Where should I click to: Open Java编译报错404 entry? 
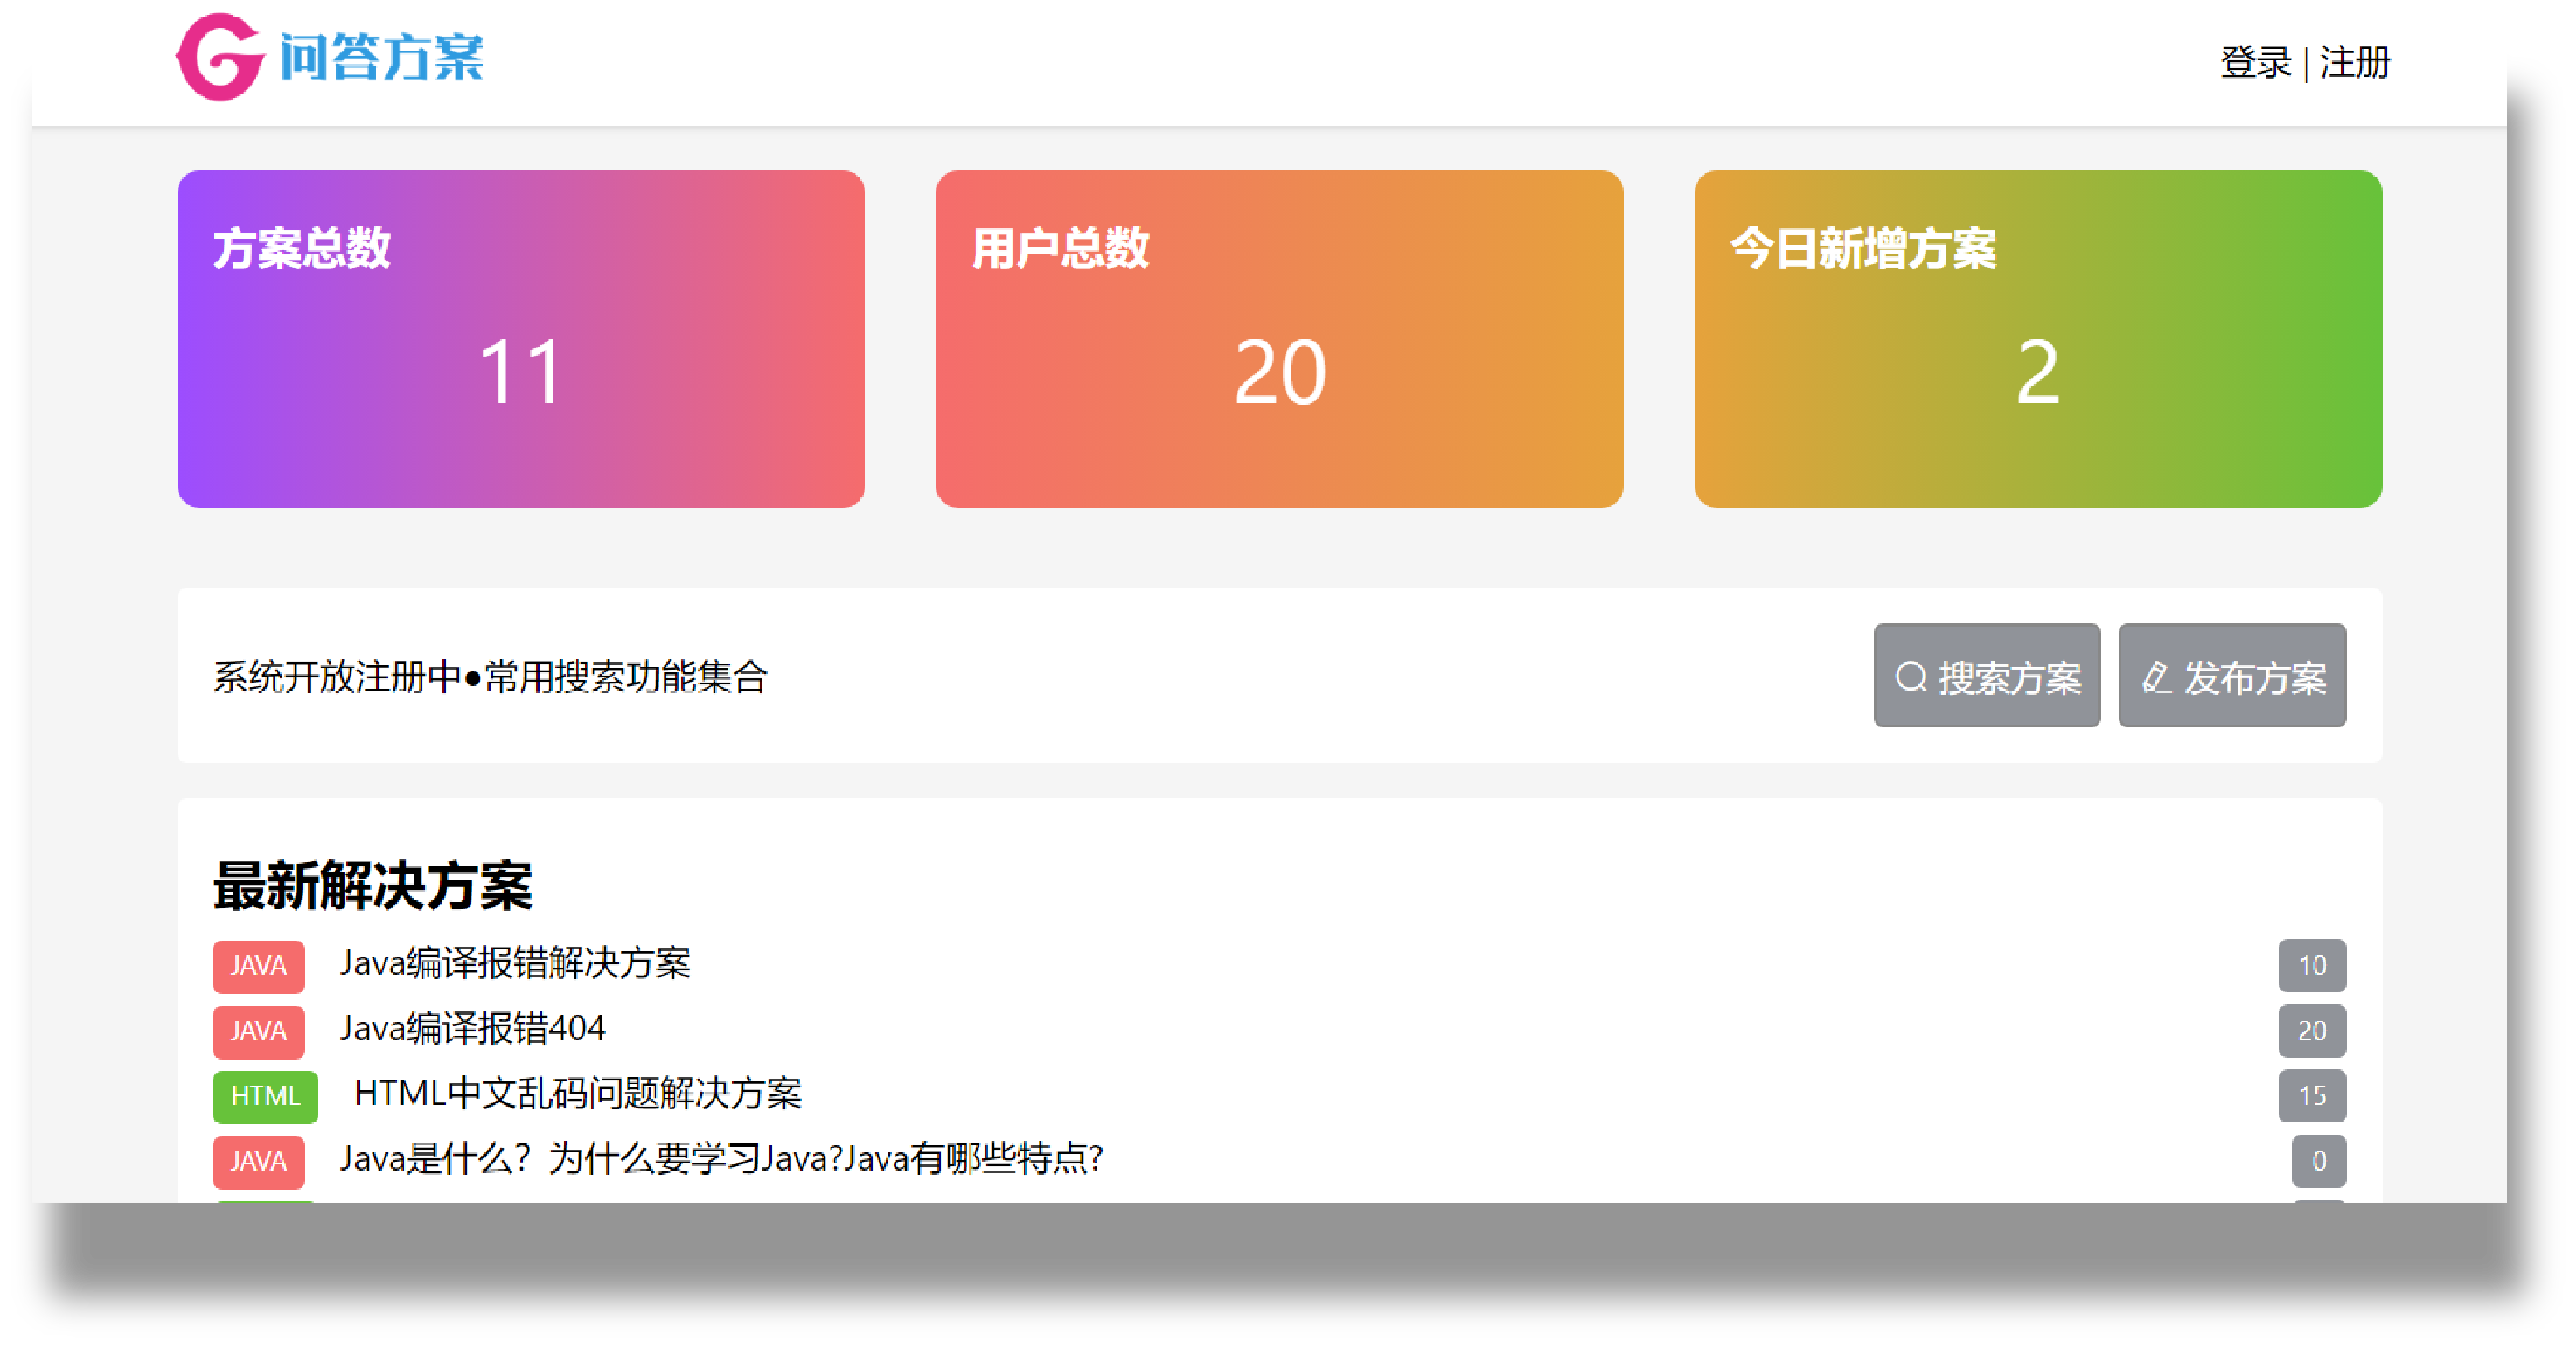coord(472,1028)
